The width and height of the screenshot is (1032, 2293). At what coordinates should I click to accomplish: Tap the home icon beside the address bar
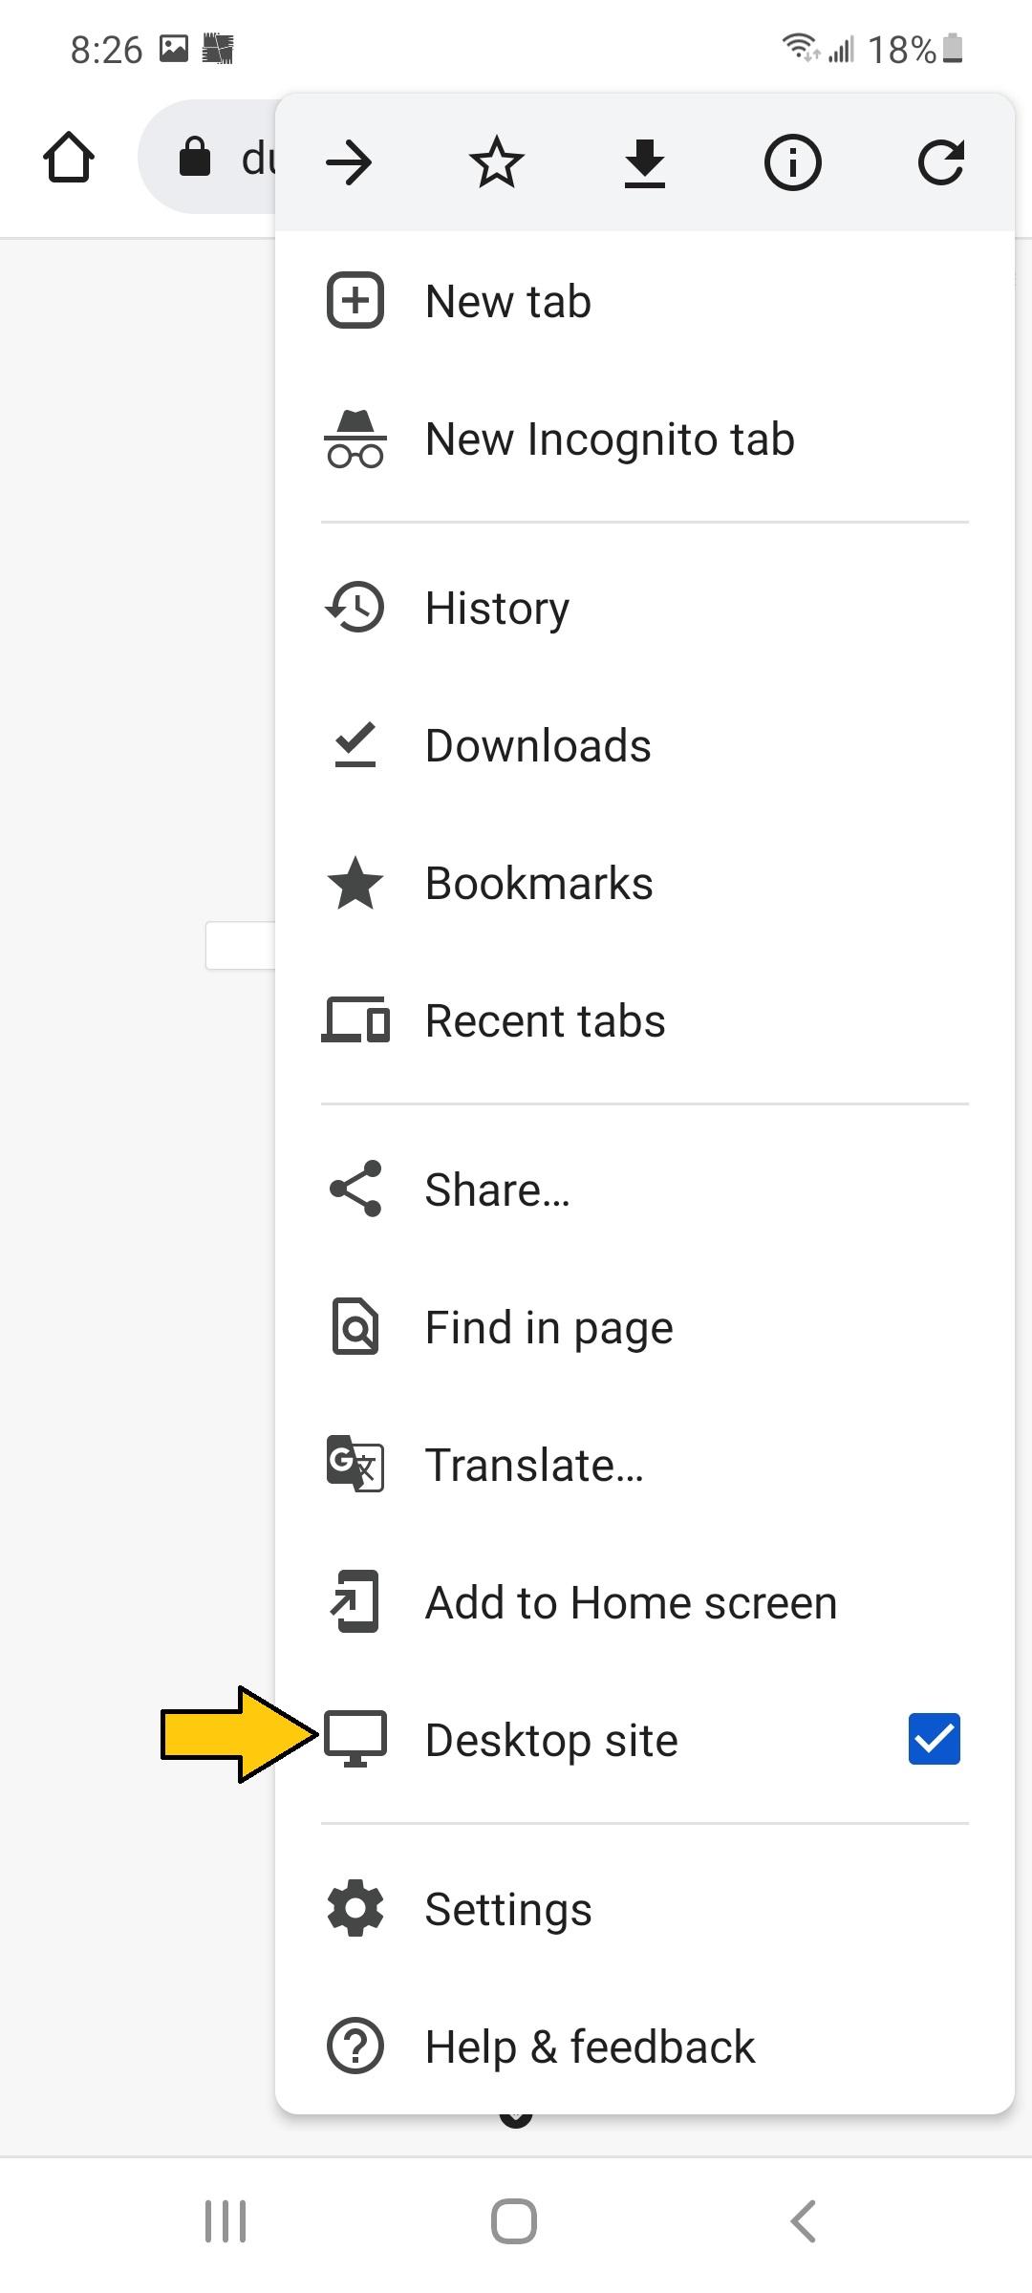pyautogui.click(x=69, y=159)
